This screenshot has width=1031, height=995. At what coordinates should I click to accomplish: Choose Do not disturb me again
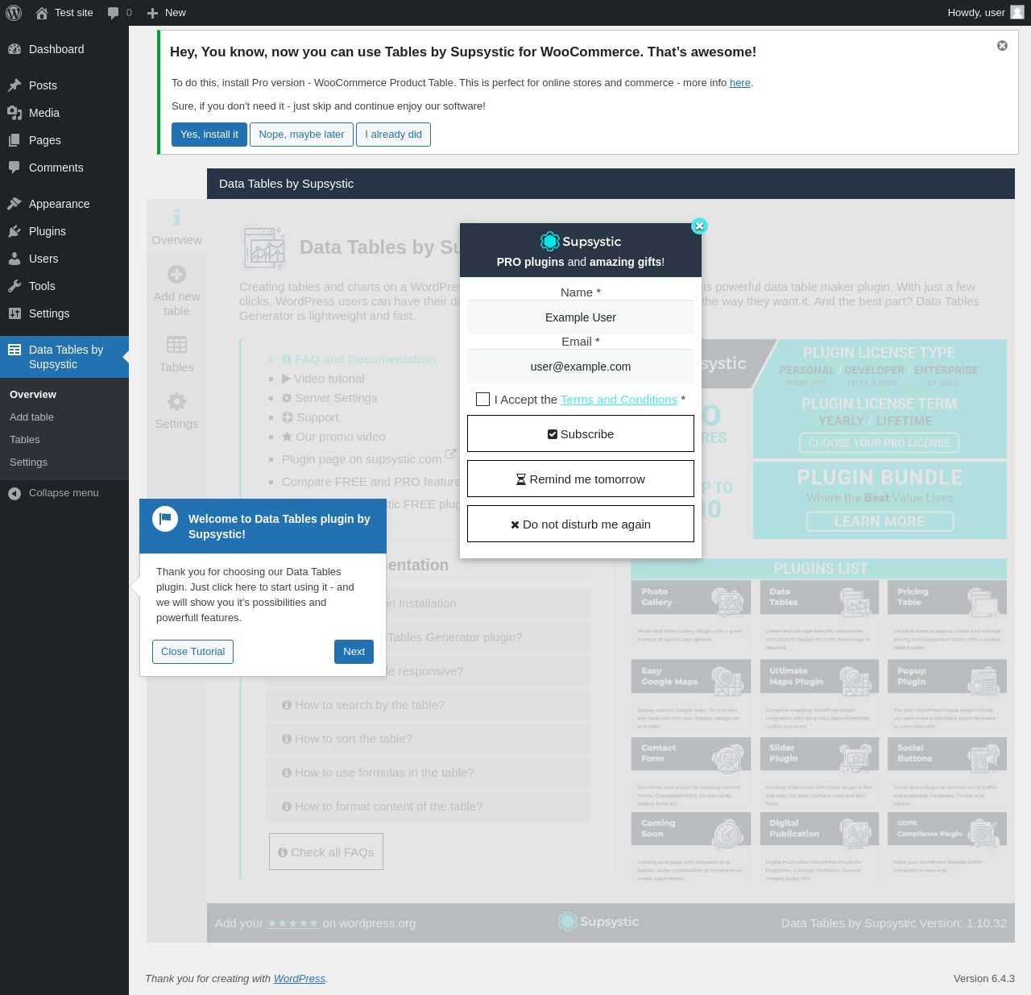[581, 524]
